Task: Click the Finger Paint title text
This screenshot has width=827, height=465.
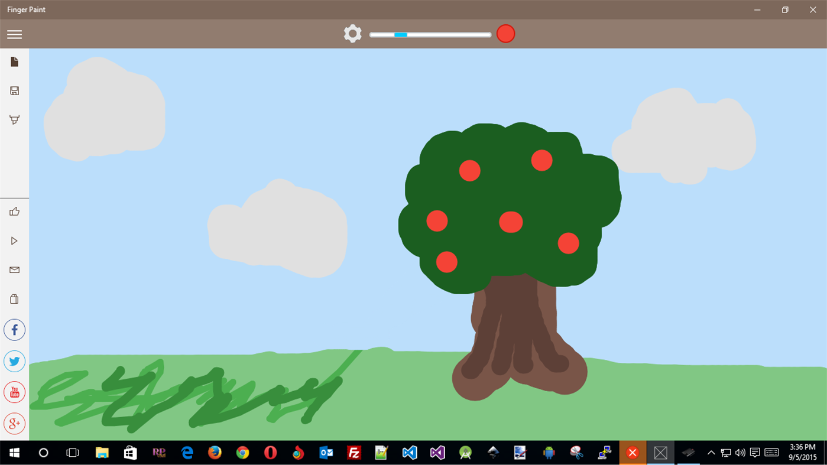Action: (26, 9)
